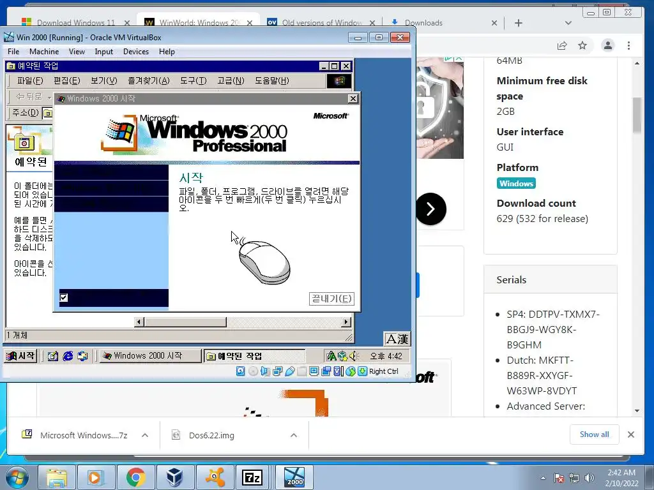The width and height of the screenshot is (654, 490).
Task: Open Chrome tab search chevron
Action: [x=568, y=23]
